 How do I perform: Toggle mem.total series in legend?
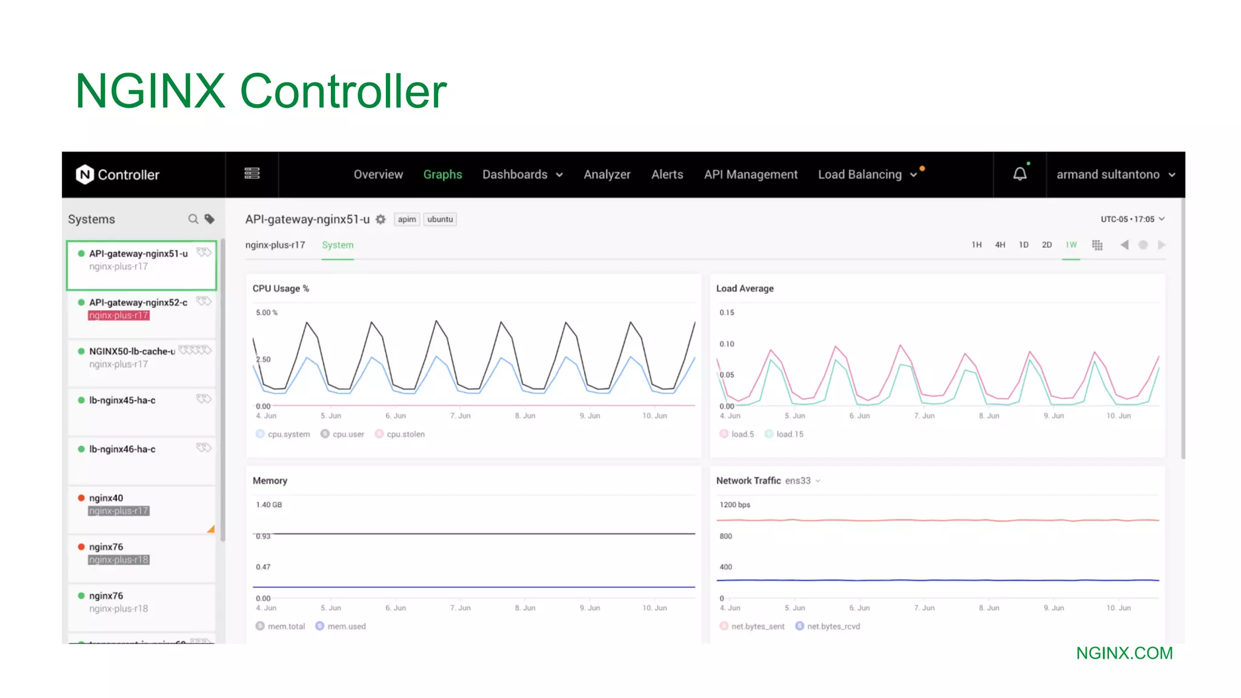tap(280, 627)
